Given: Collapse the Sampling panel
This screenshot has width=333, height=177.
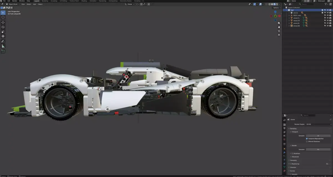Looking at the screenshot, I should [x=294, y=129].
